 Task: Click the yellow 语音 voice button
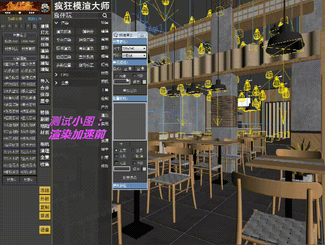pyautogui.click(x=45, y=230)
